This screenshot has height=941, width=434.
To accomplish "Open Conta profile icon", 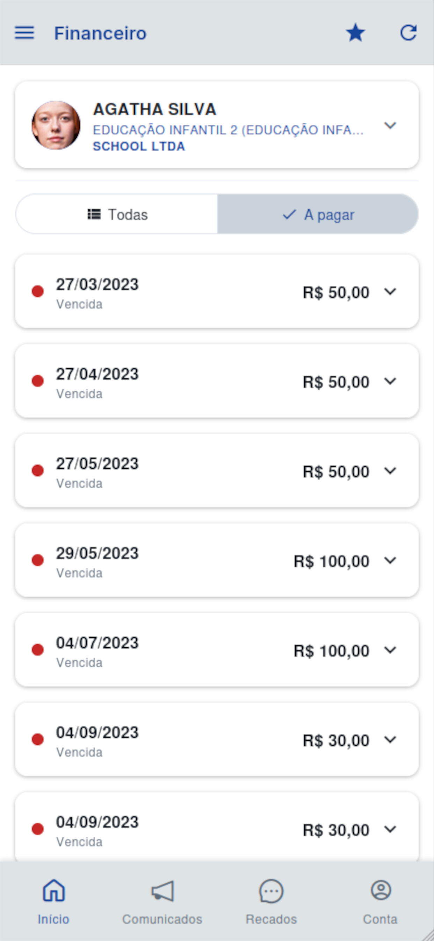I will pos(381,891).
